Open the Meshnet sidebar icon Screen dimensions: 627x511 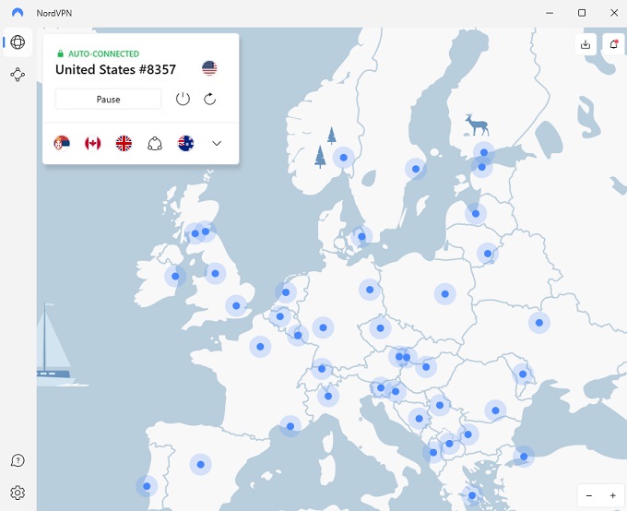click(18, 75)
